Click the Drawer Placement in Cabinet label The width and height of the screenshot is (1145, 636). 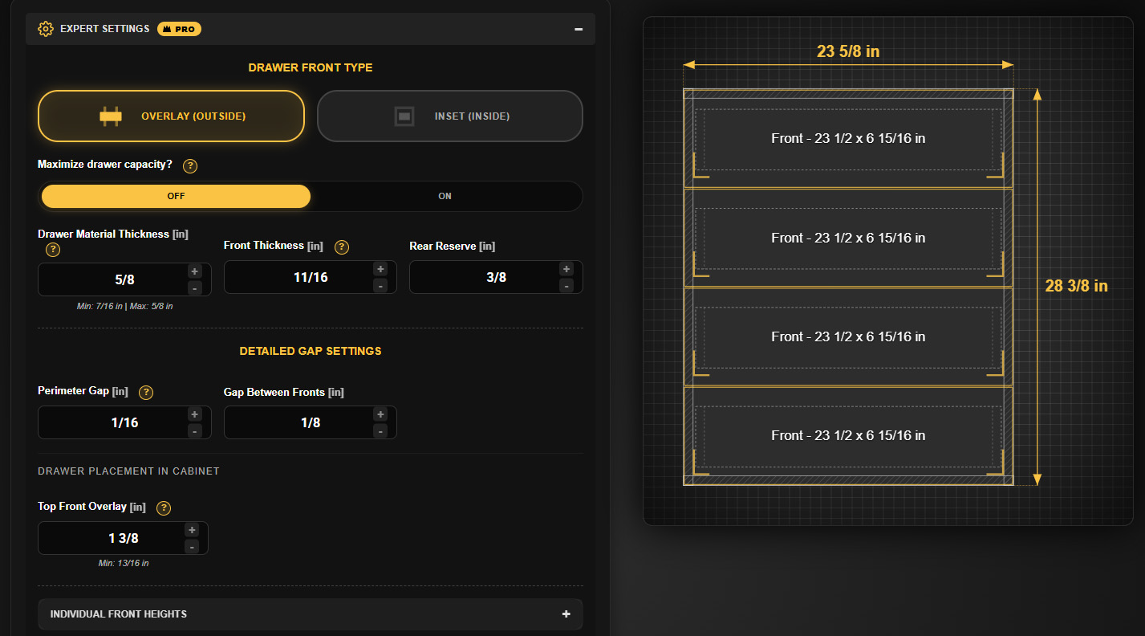click(x=128, y=471)
